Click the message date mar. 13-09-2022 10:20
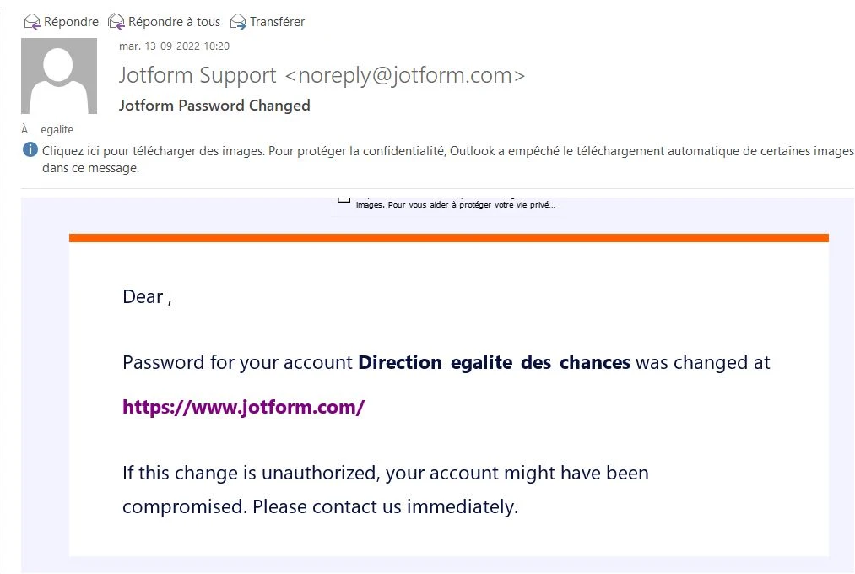This screenshot has height=574, width=855. point(174,46)
